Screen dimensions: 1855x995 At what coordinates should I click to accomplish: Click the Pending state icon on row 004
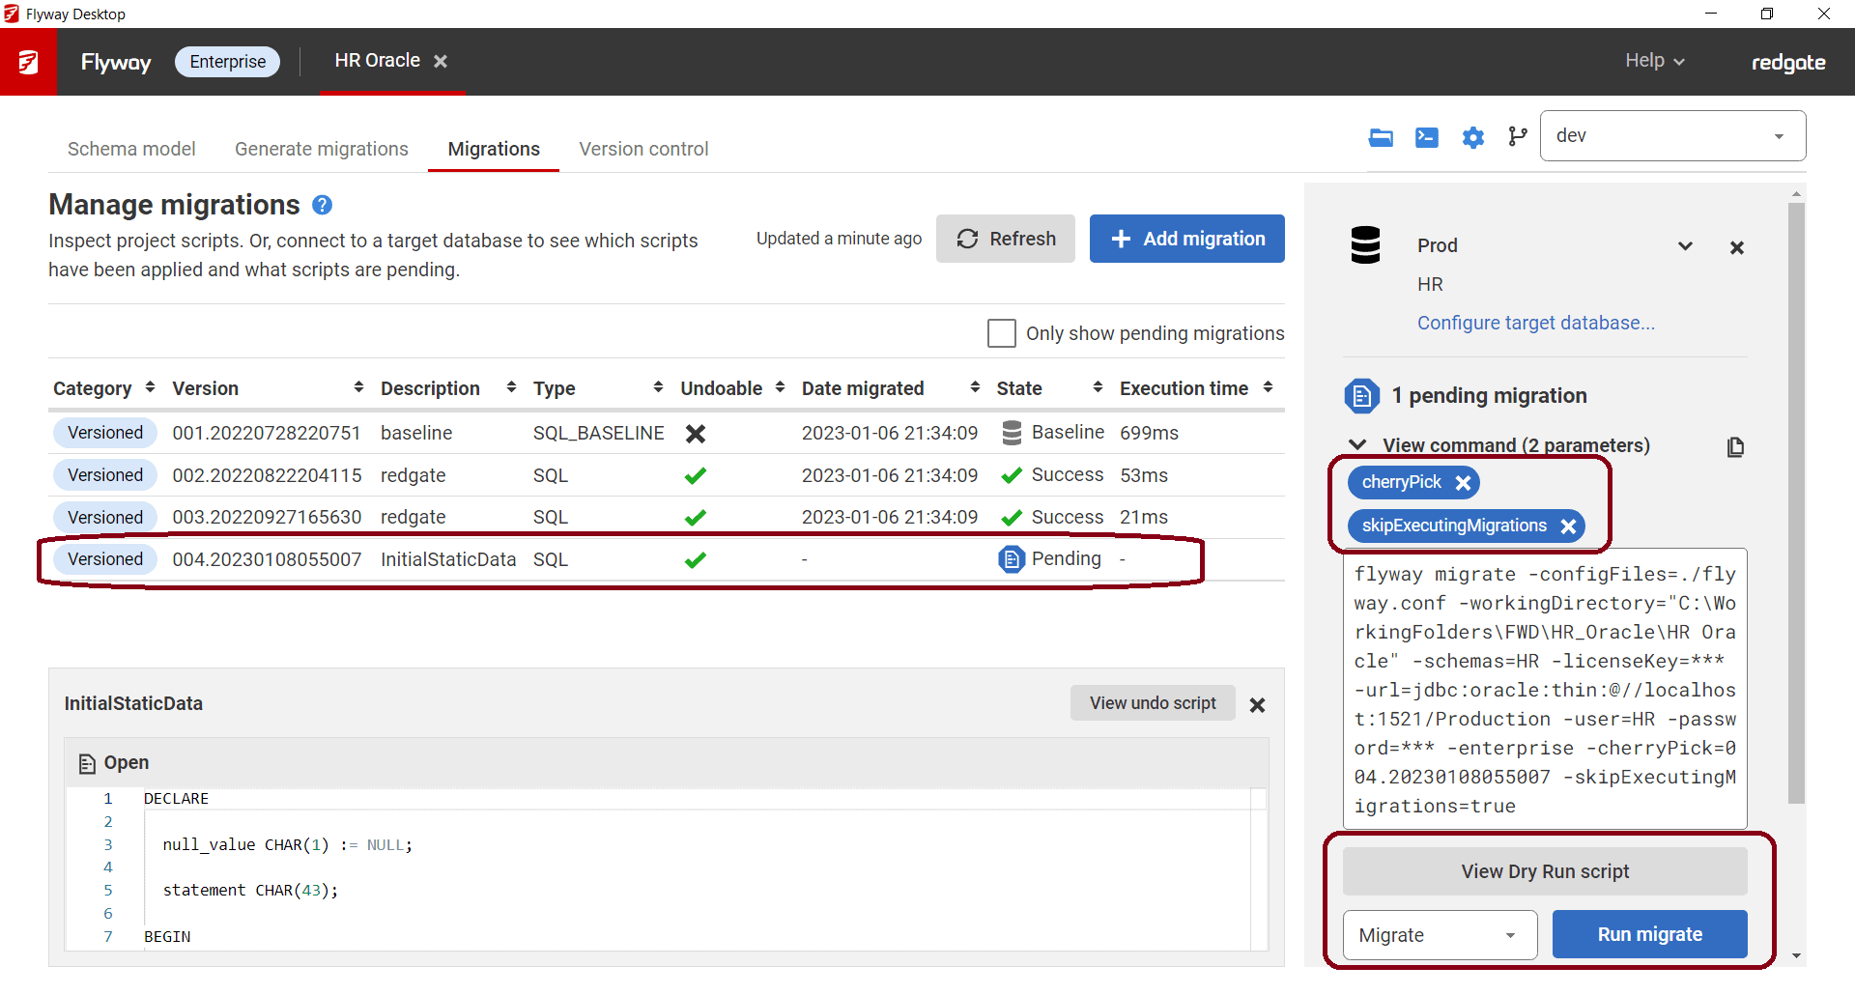(1011, 558)
